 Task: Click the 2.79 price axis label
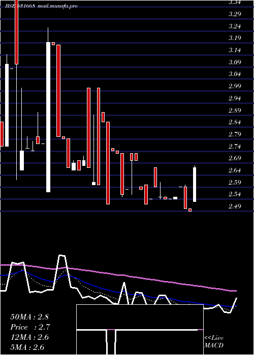pyautogui.click(x=235, y=134)
